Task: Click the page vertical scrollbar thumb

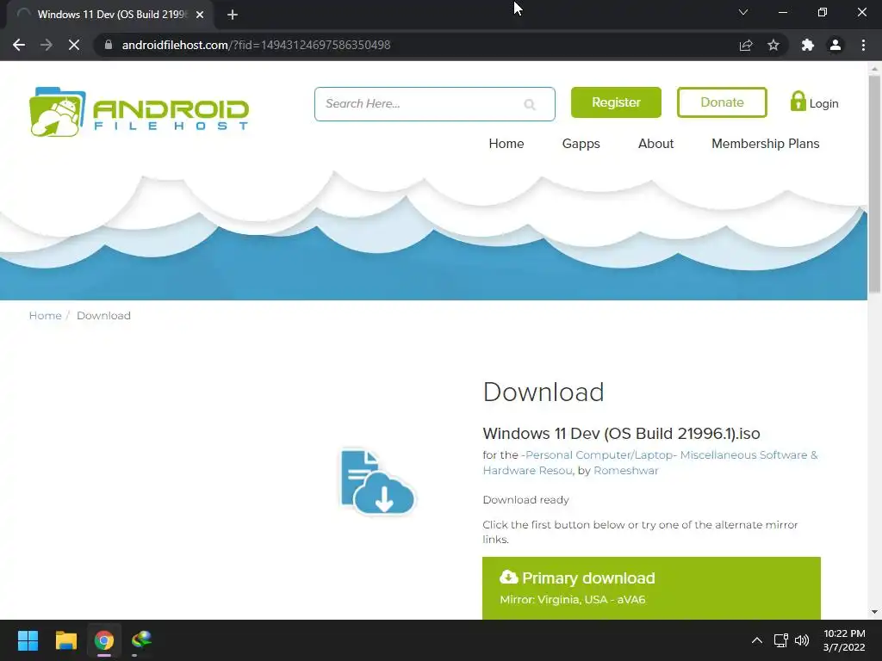Action: pos(875,184)
